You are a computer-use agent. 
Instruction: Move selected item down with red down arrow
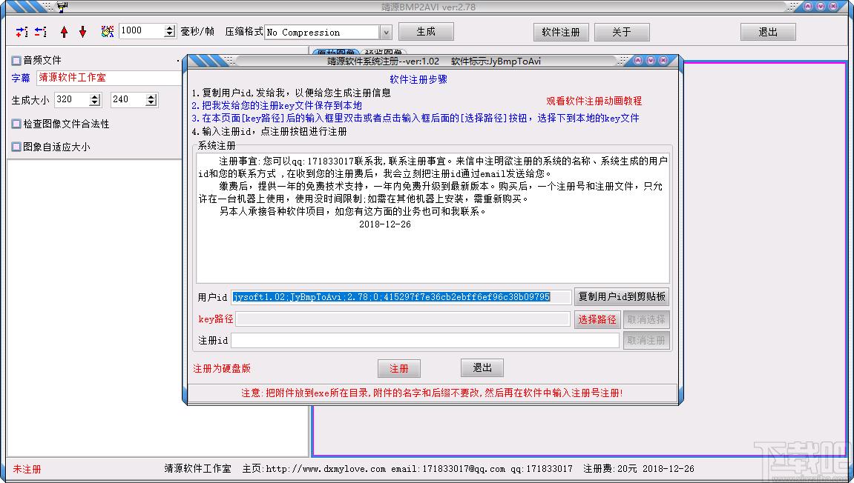click(83, 32)
